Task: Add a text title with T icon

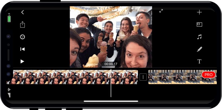Action: 199,61
